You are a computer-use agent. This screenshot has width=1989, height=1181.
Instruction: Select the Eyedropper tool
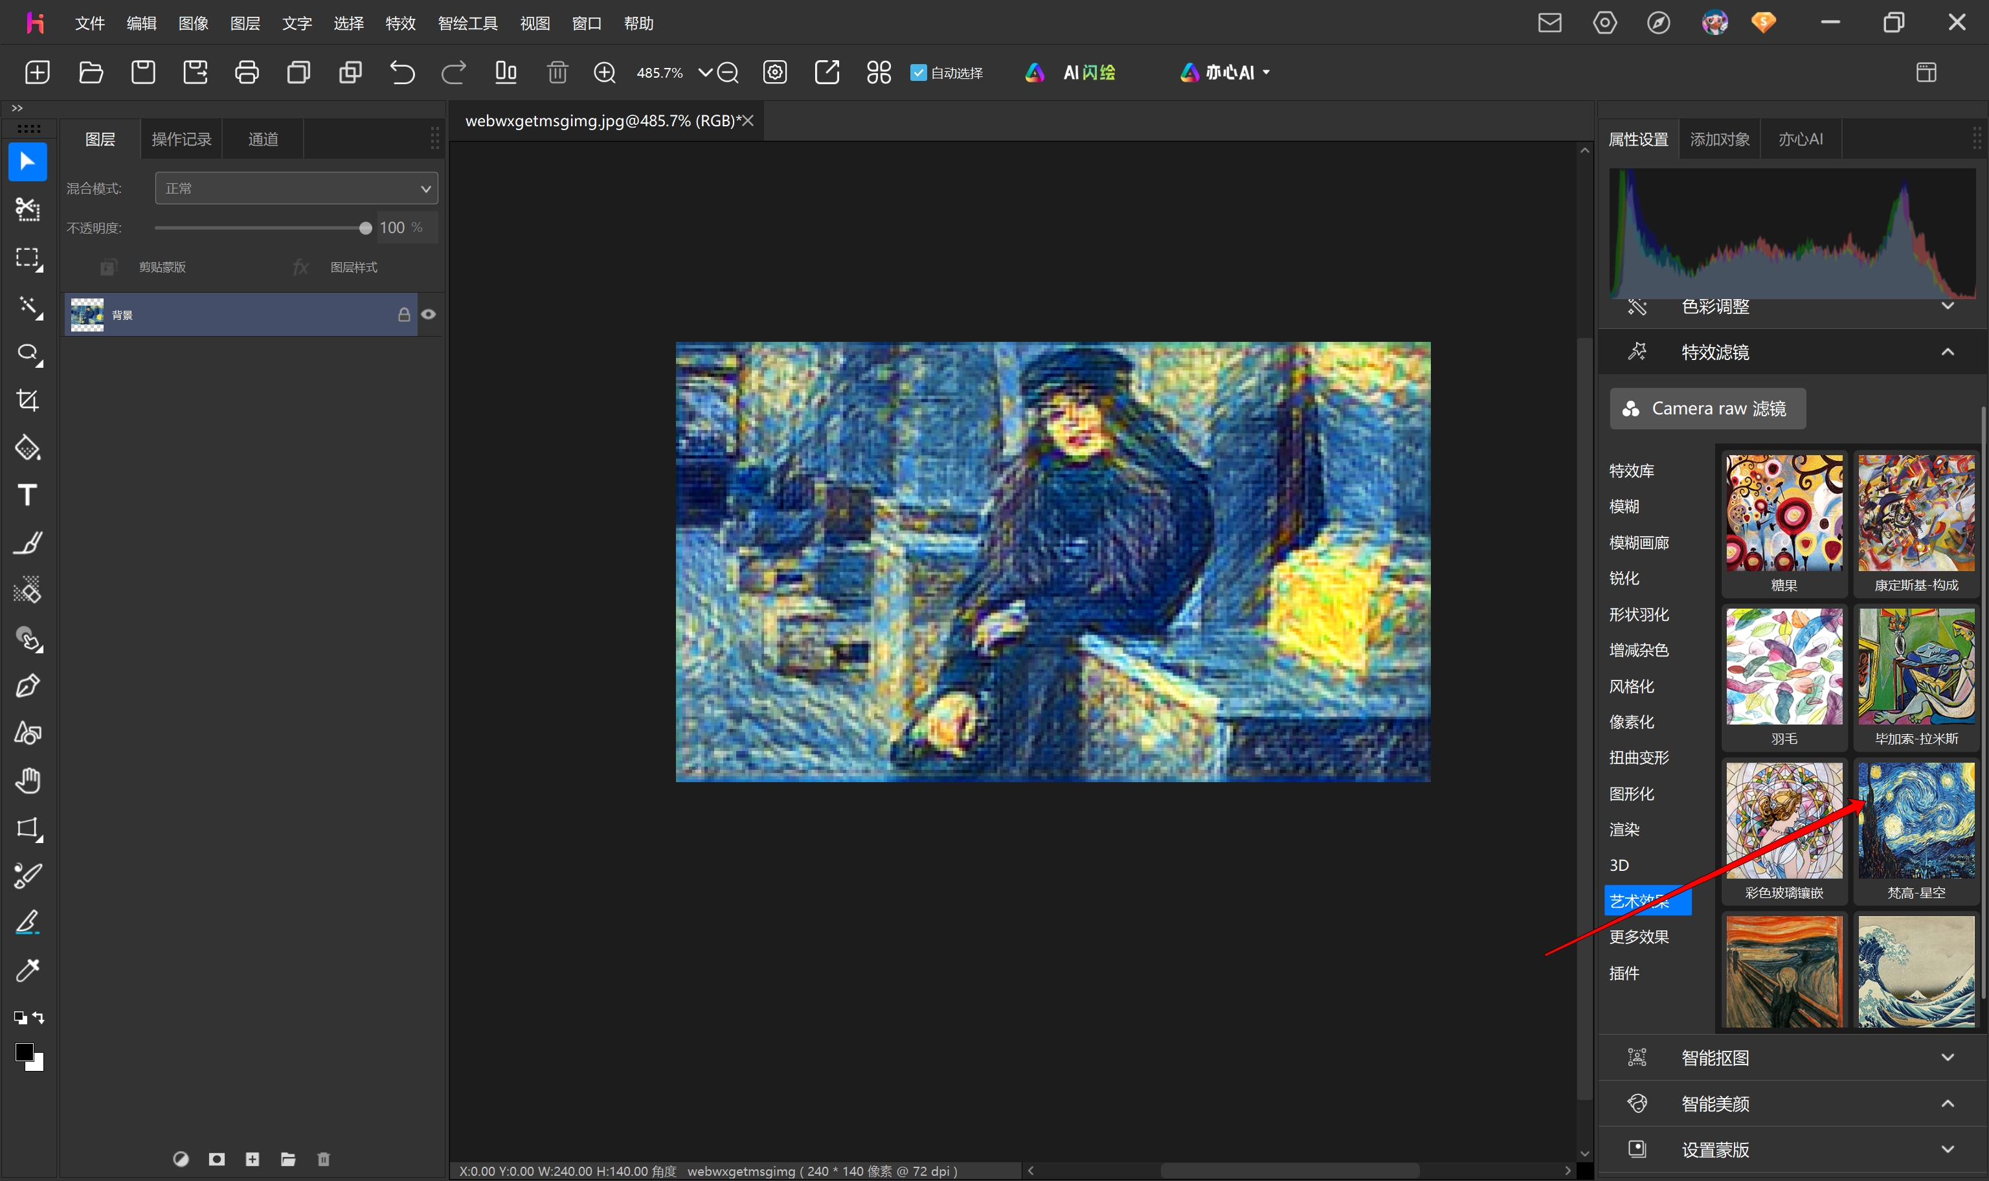[x=28, y=970]
